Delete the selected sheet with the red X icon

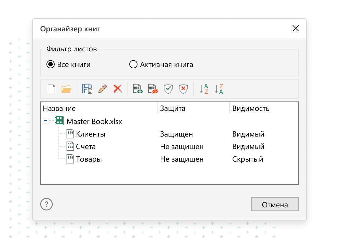point(117,89)
